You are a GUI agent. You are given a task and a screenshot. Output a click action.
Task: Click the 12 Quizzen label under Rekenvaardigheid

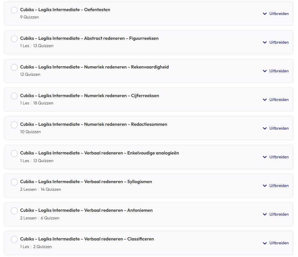[31, 74]
